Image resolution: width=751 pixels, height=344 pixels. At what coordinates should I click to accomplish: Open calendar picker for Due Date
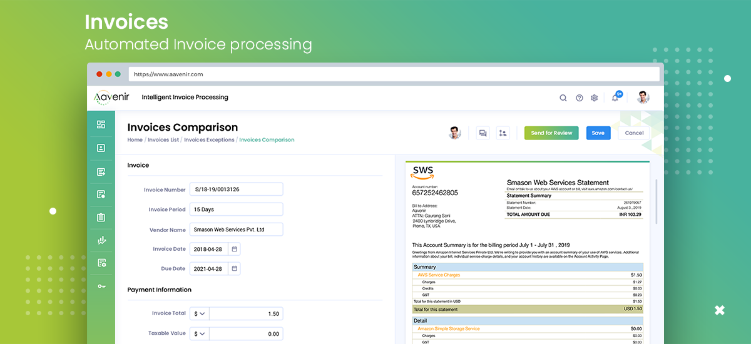(x=234, y=268)
